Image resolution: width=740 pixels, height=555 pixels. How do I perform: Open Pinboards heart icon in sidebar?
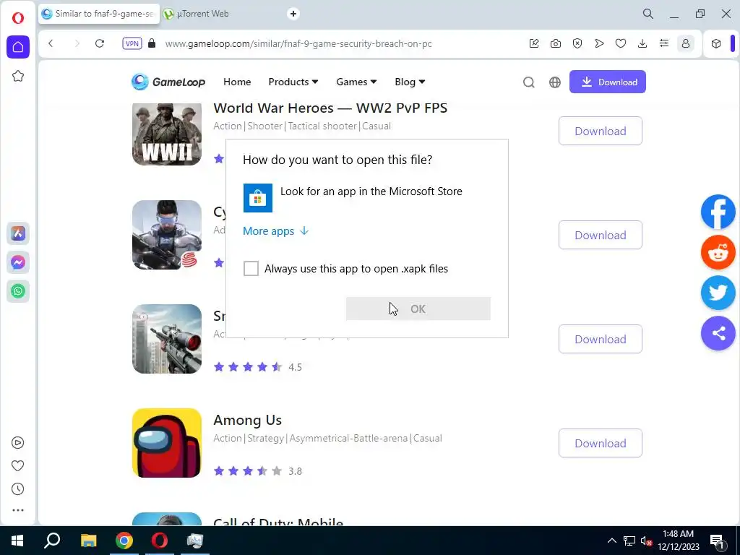pyautogui.click(x=17, y=466)
